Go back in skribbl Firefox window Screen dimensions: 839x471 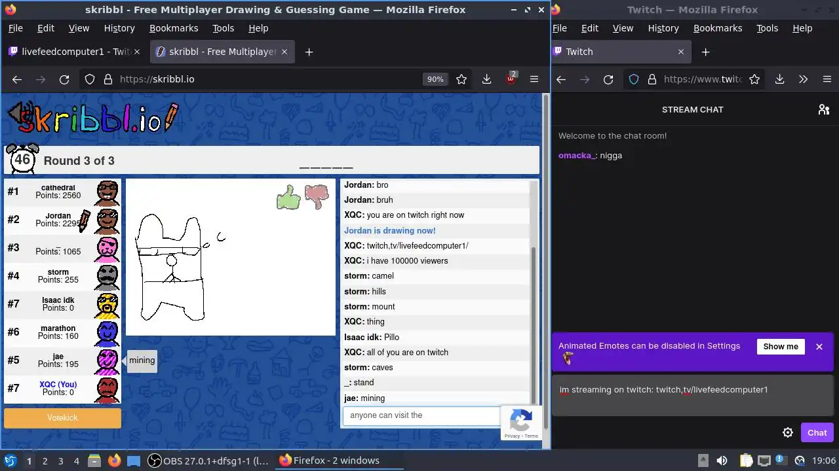[x=17, y=79]
